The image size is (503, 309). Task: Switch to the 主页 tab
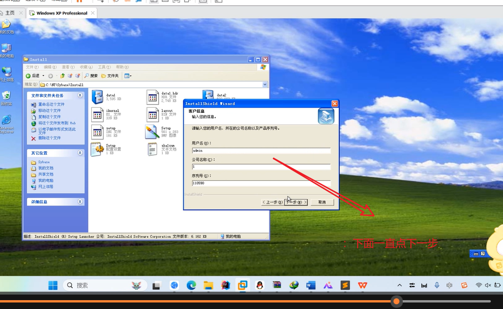pyautogui.click(x=10, y=13)
